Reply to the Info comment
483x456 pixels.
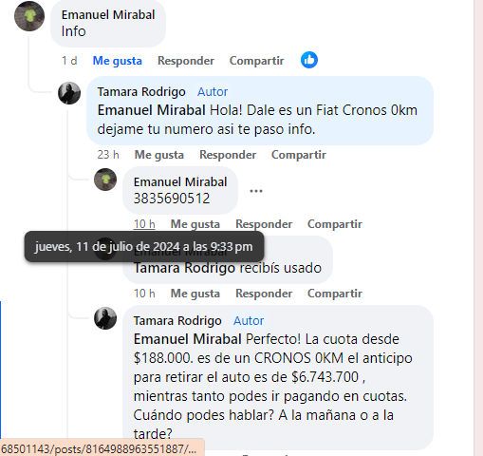tap(186, 61)
